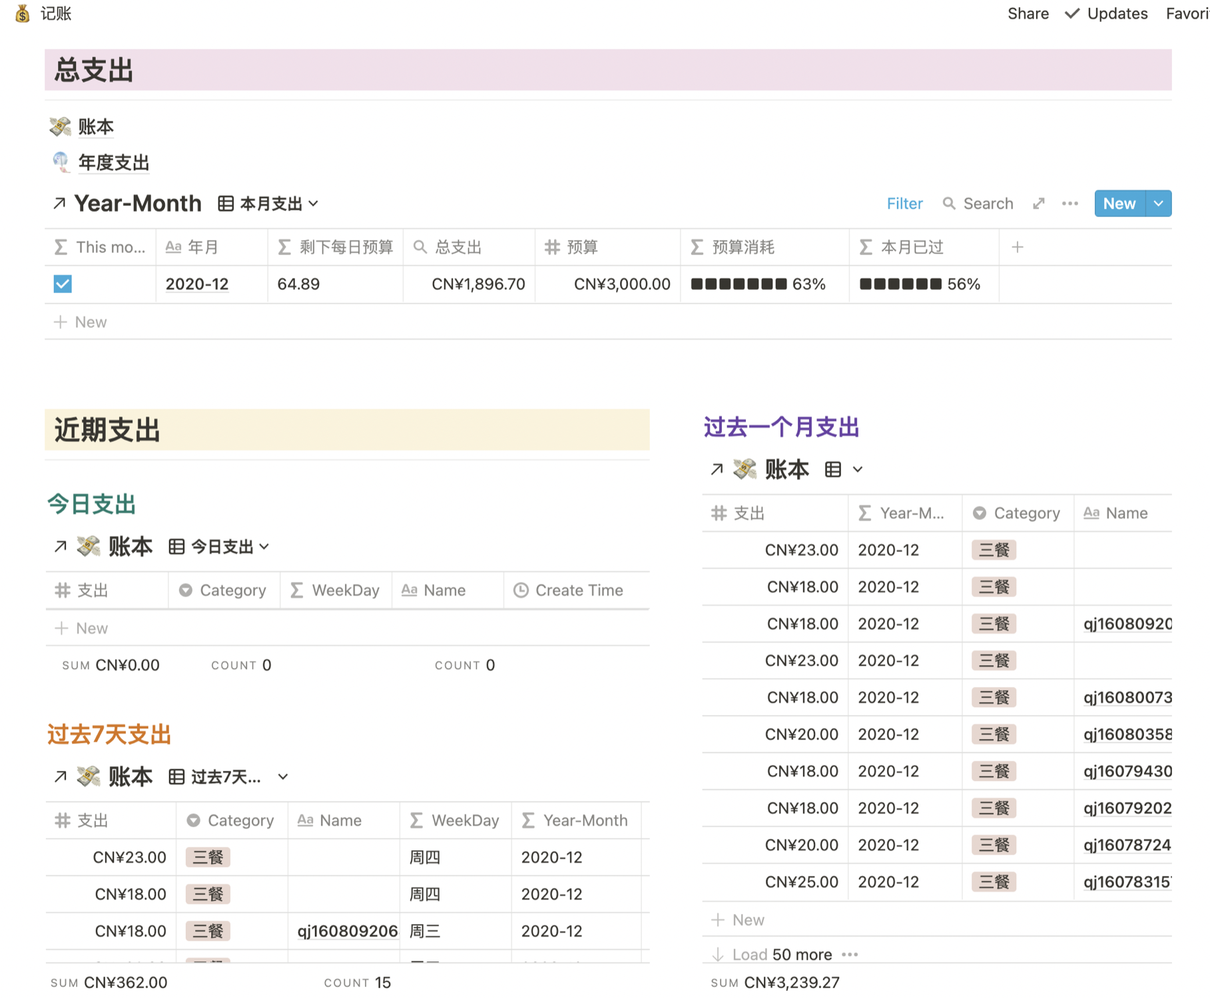
Task: Open the 账本 money page link icon
Action: coord(61,126)
